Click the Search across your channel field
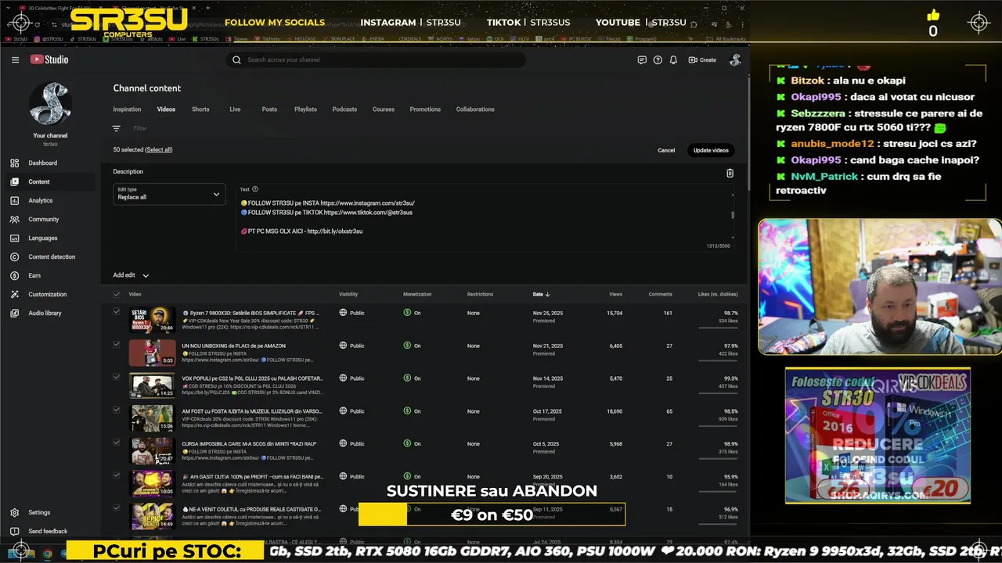This screenshot has width=1002, height=563. click(x=376, y=59)
